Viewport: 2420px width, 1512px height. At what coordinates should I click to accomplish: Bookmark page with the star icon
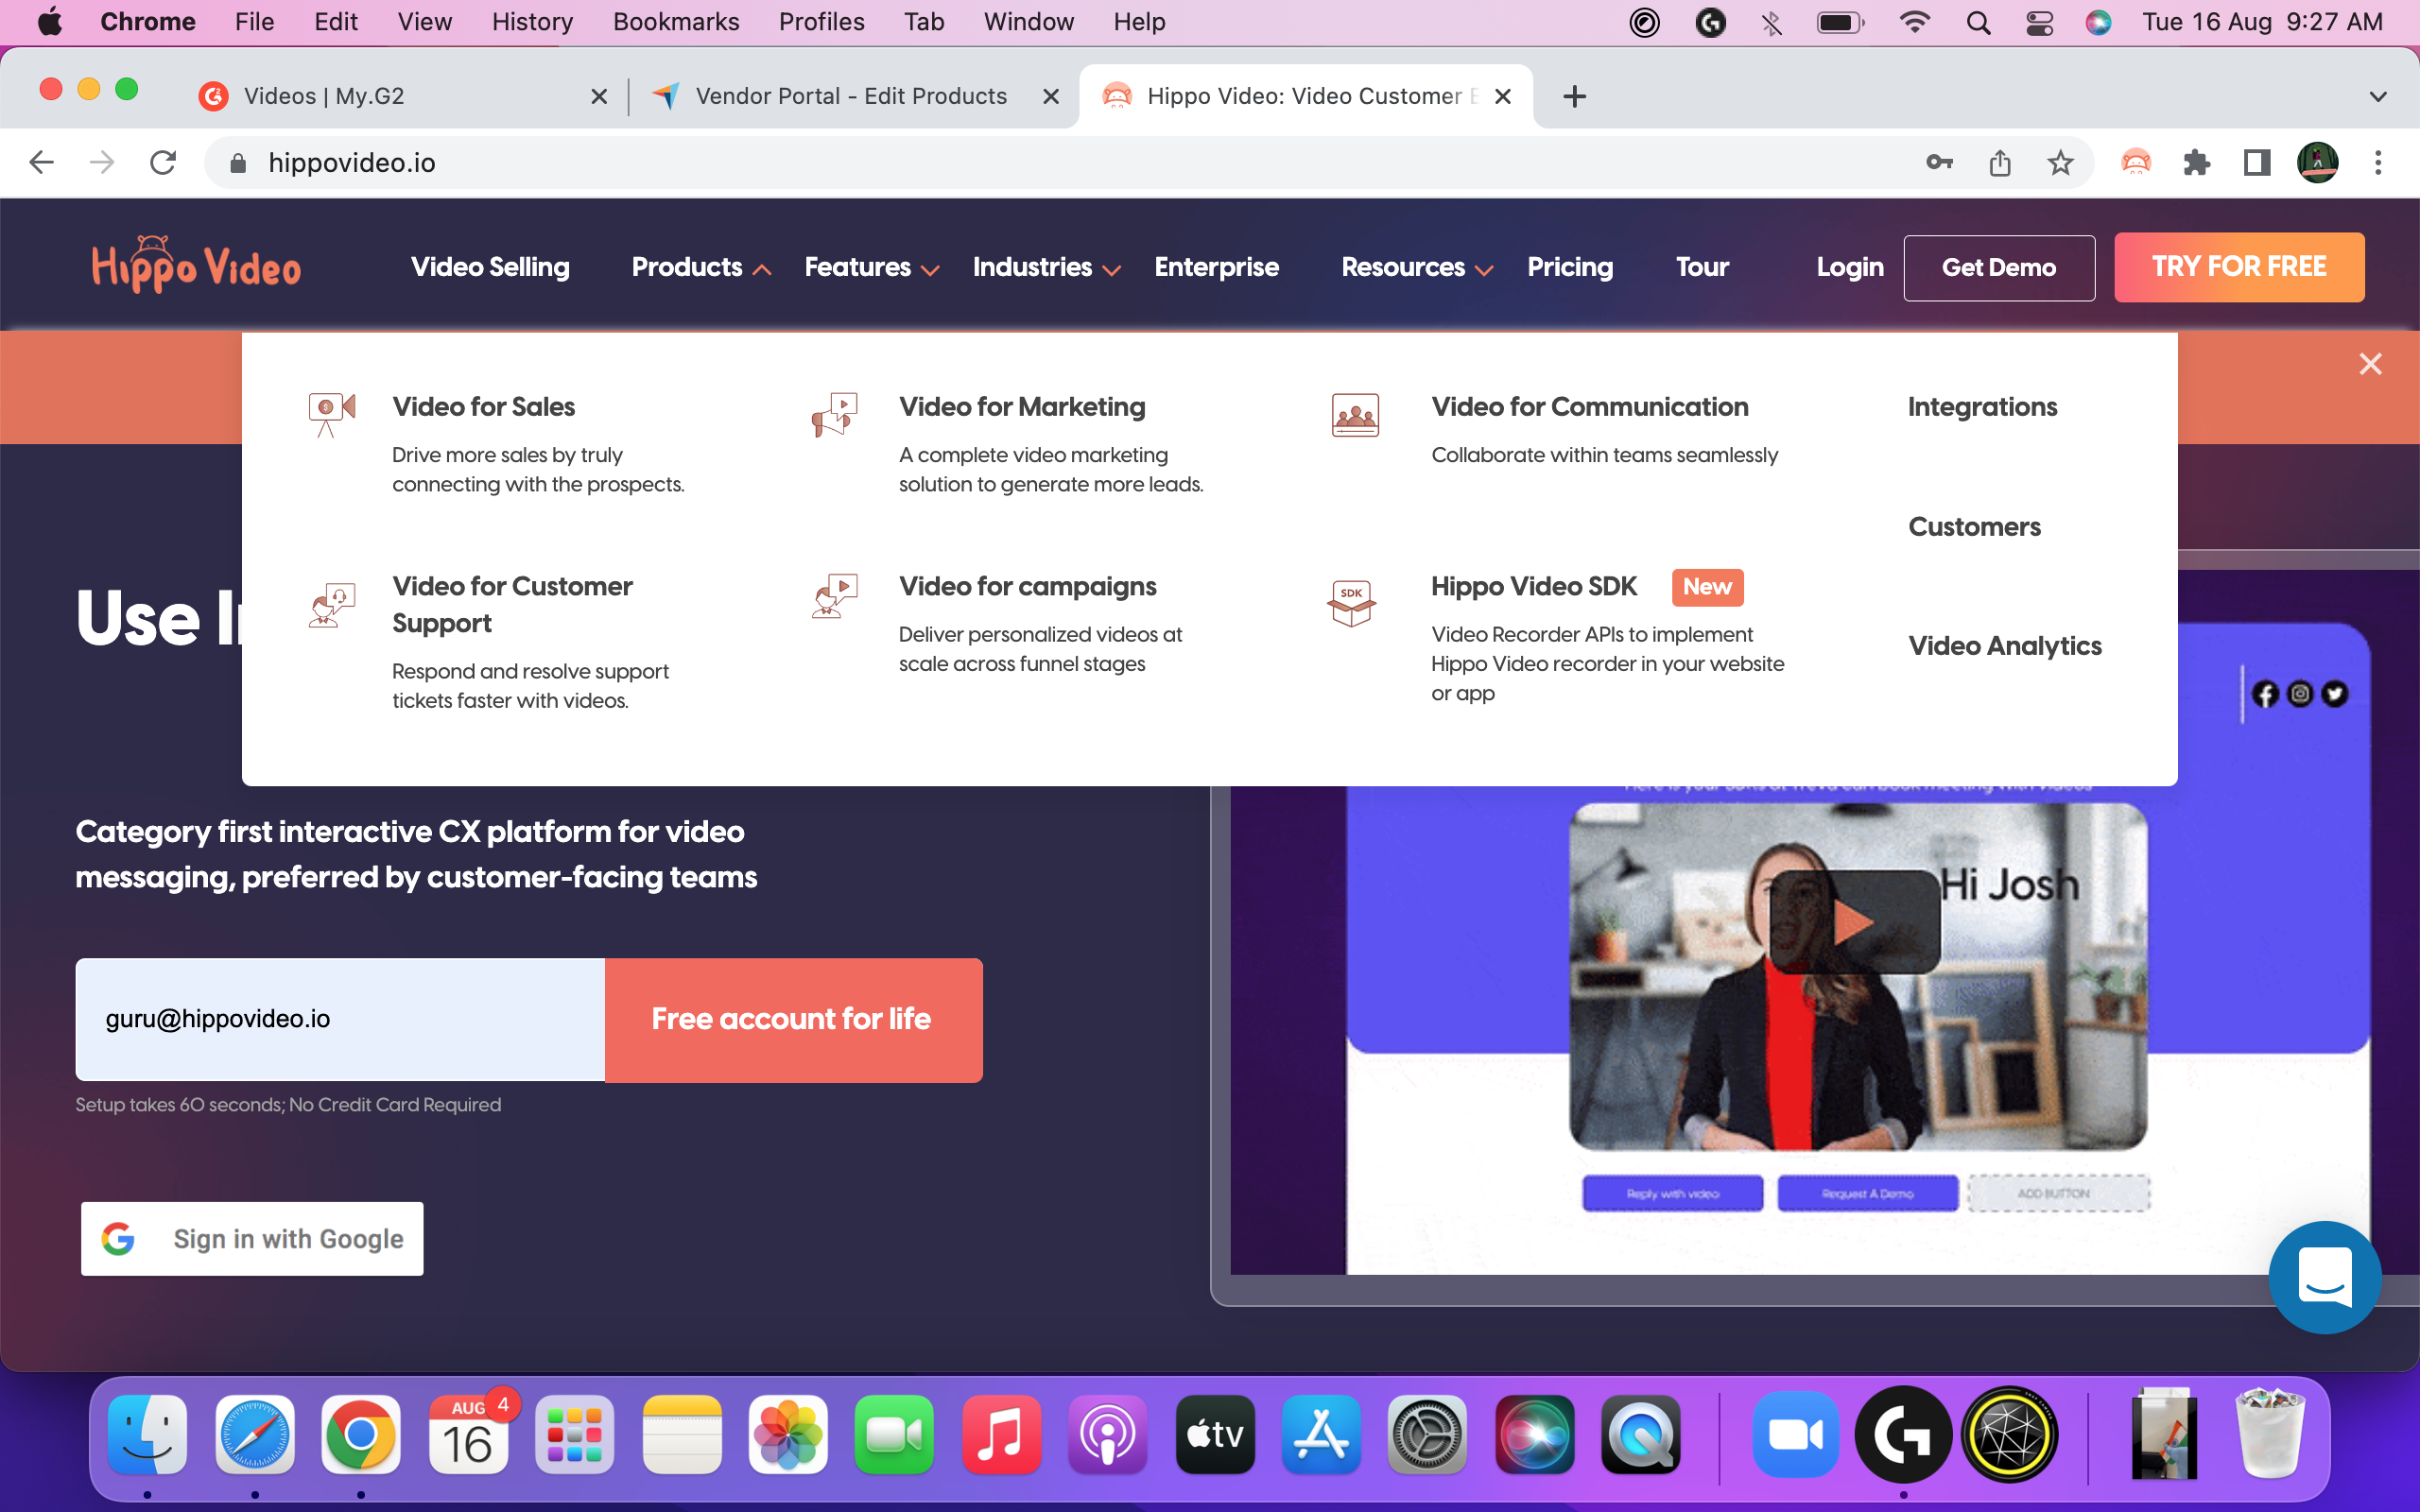click(2060, 162)
